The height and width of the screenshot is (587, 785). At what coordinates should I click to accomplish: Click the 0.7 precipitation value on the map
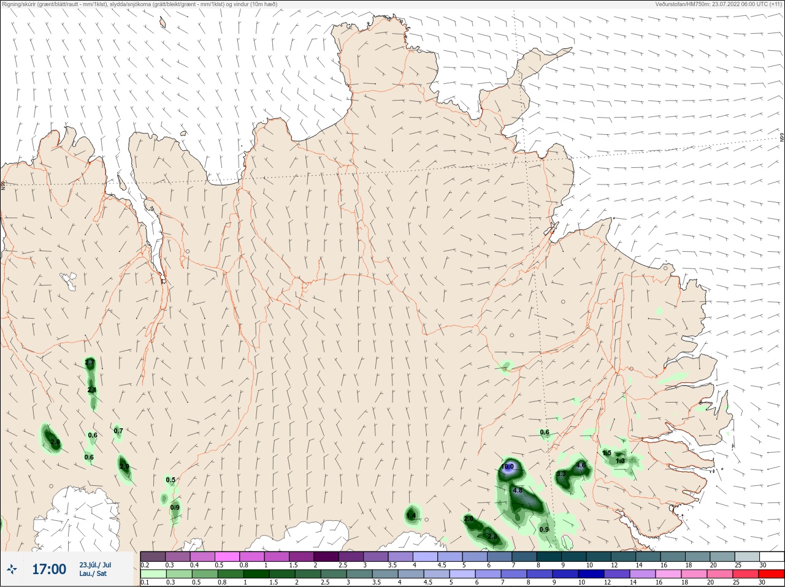118,431
